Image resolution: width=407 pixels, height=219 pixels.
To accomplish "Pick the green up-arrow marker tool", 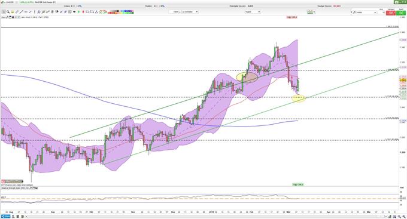I will point(78,12).
